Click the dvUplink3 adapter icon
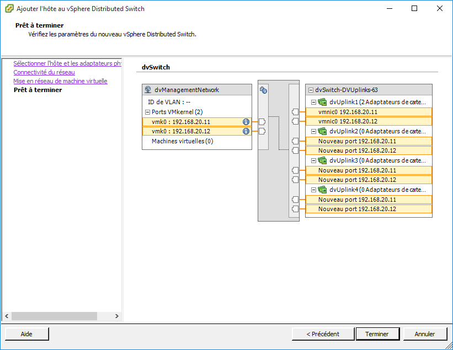 point(323,160)
